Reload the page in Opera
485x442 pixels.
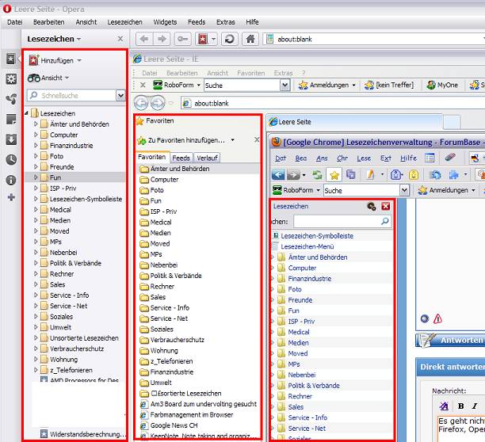click(230, 39)
